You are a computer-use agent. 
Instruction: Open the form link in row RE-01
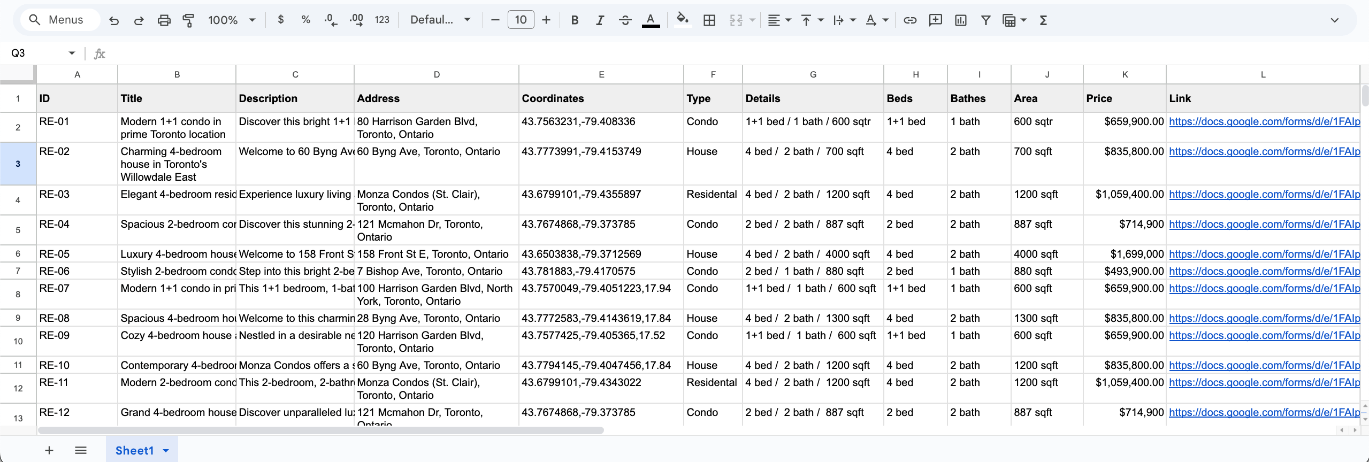point(1264,121)
